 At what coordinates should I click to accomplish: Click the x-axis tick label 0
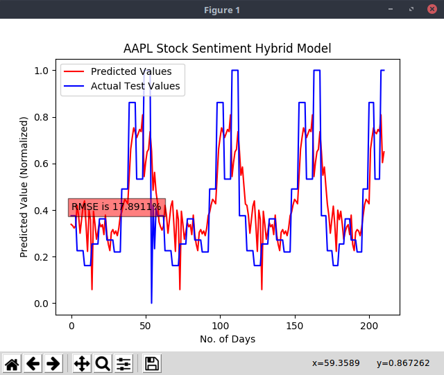pyautogui.click(x=71, y=326)
